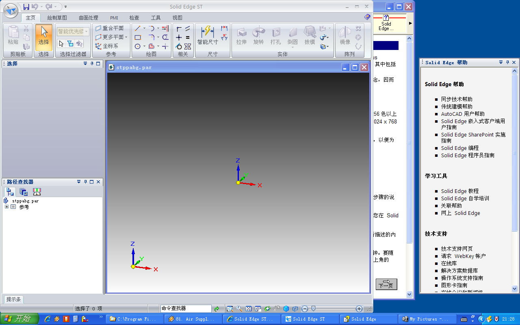520x325 pixels.
Task: Click 重合平面 coincident plane command
Action: [110, 28]
